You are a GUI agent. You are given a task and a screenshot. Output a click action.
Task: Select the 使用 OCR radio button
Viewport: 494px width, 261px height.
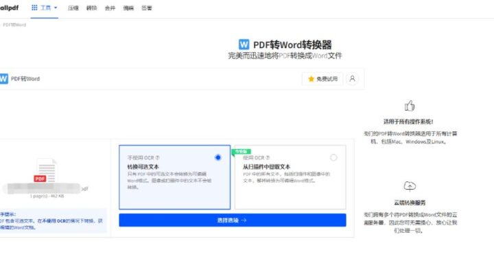(x=333, y=157)
